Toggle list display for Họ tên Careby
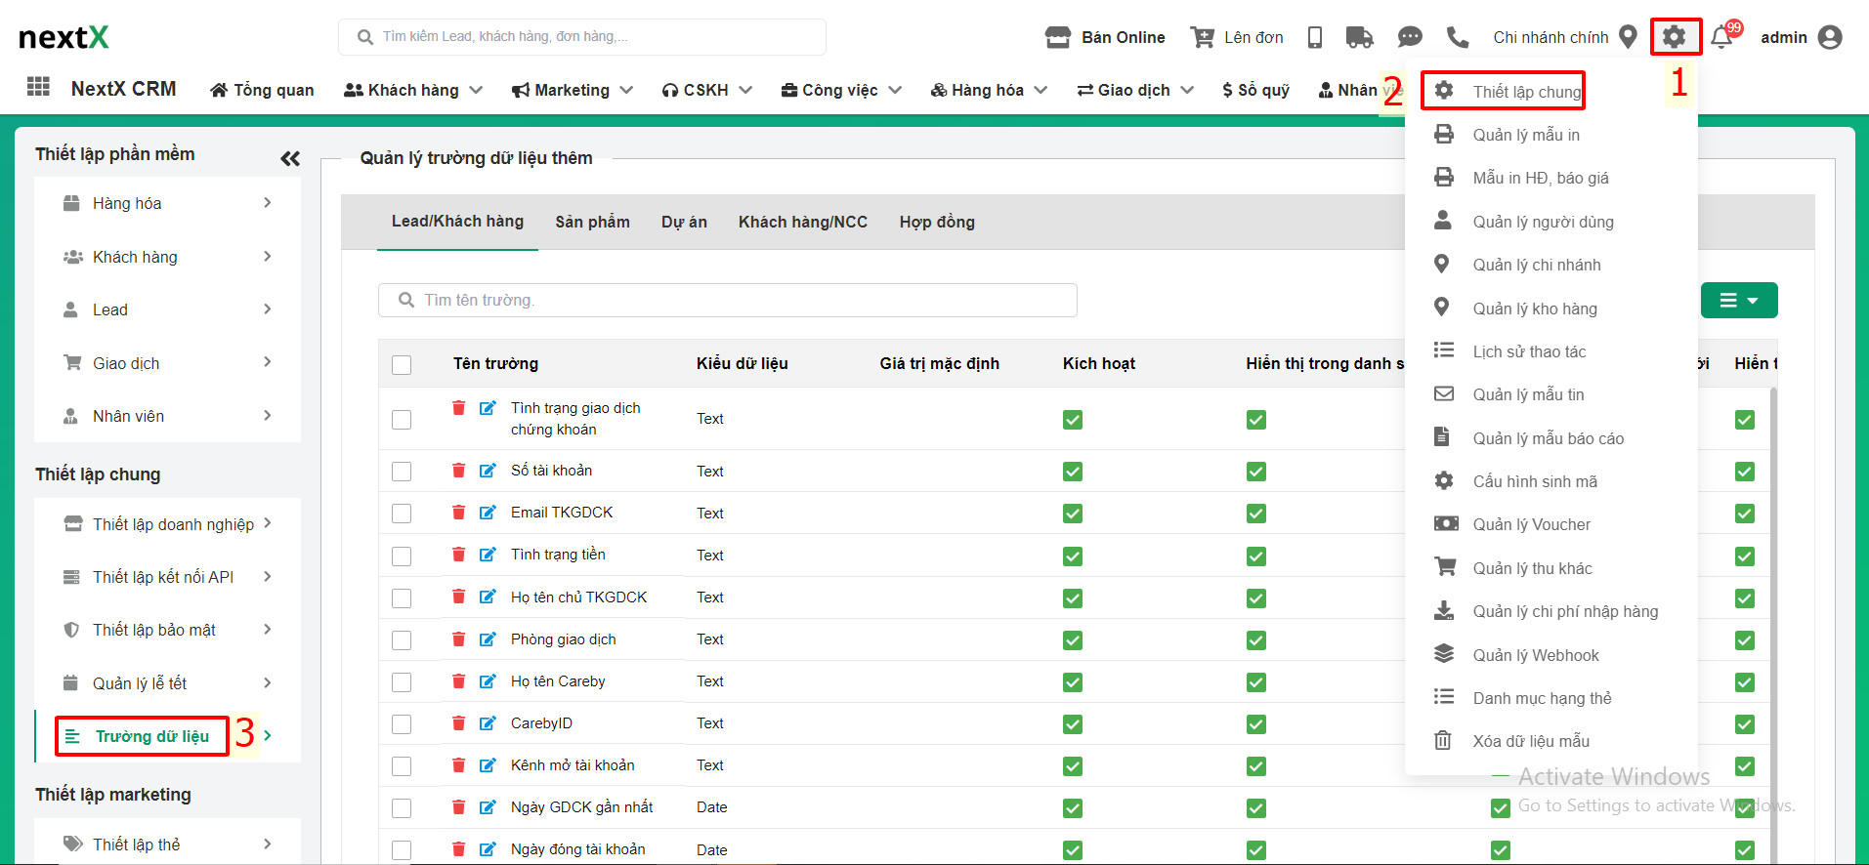 [x=1256, y=681]
